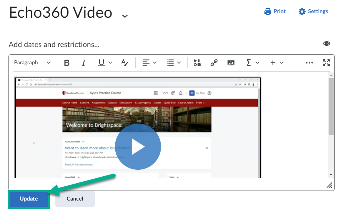Image resolution: width=339 pixels, height=209 pixels.
Task: Play the embedded Echo360 video
Action: pos(138,147)
